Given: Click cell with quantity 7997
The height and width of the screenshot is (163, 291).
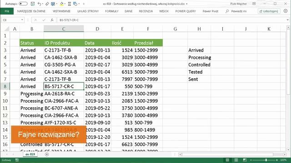Looking at the screenshot, I should [122, 79].
